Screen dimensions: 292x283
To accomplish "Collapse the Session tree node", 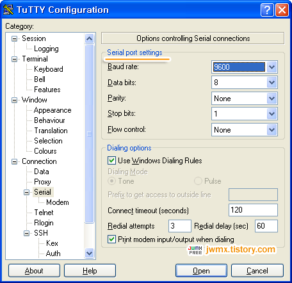I will (14, 38).
